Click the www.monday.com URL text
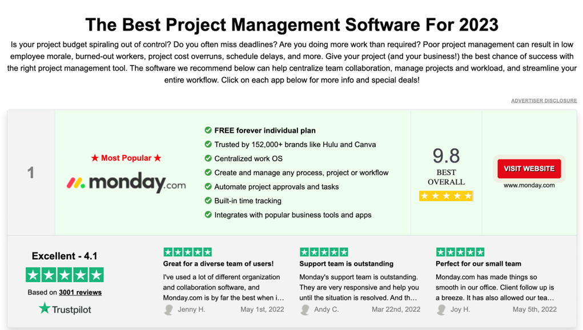This screenshot has height=330, width=583. point(529,185)
